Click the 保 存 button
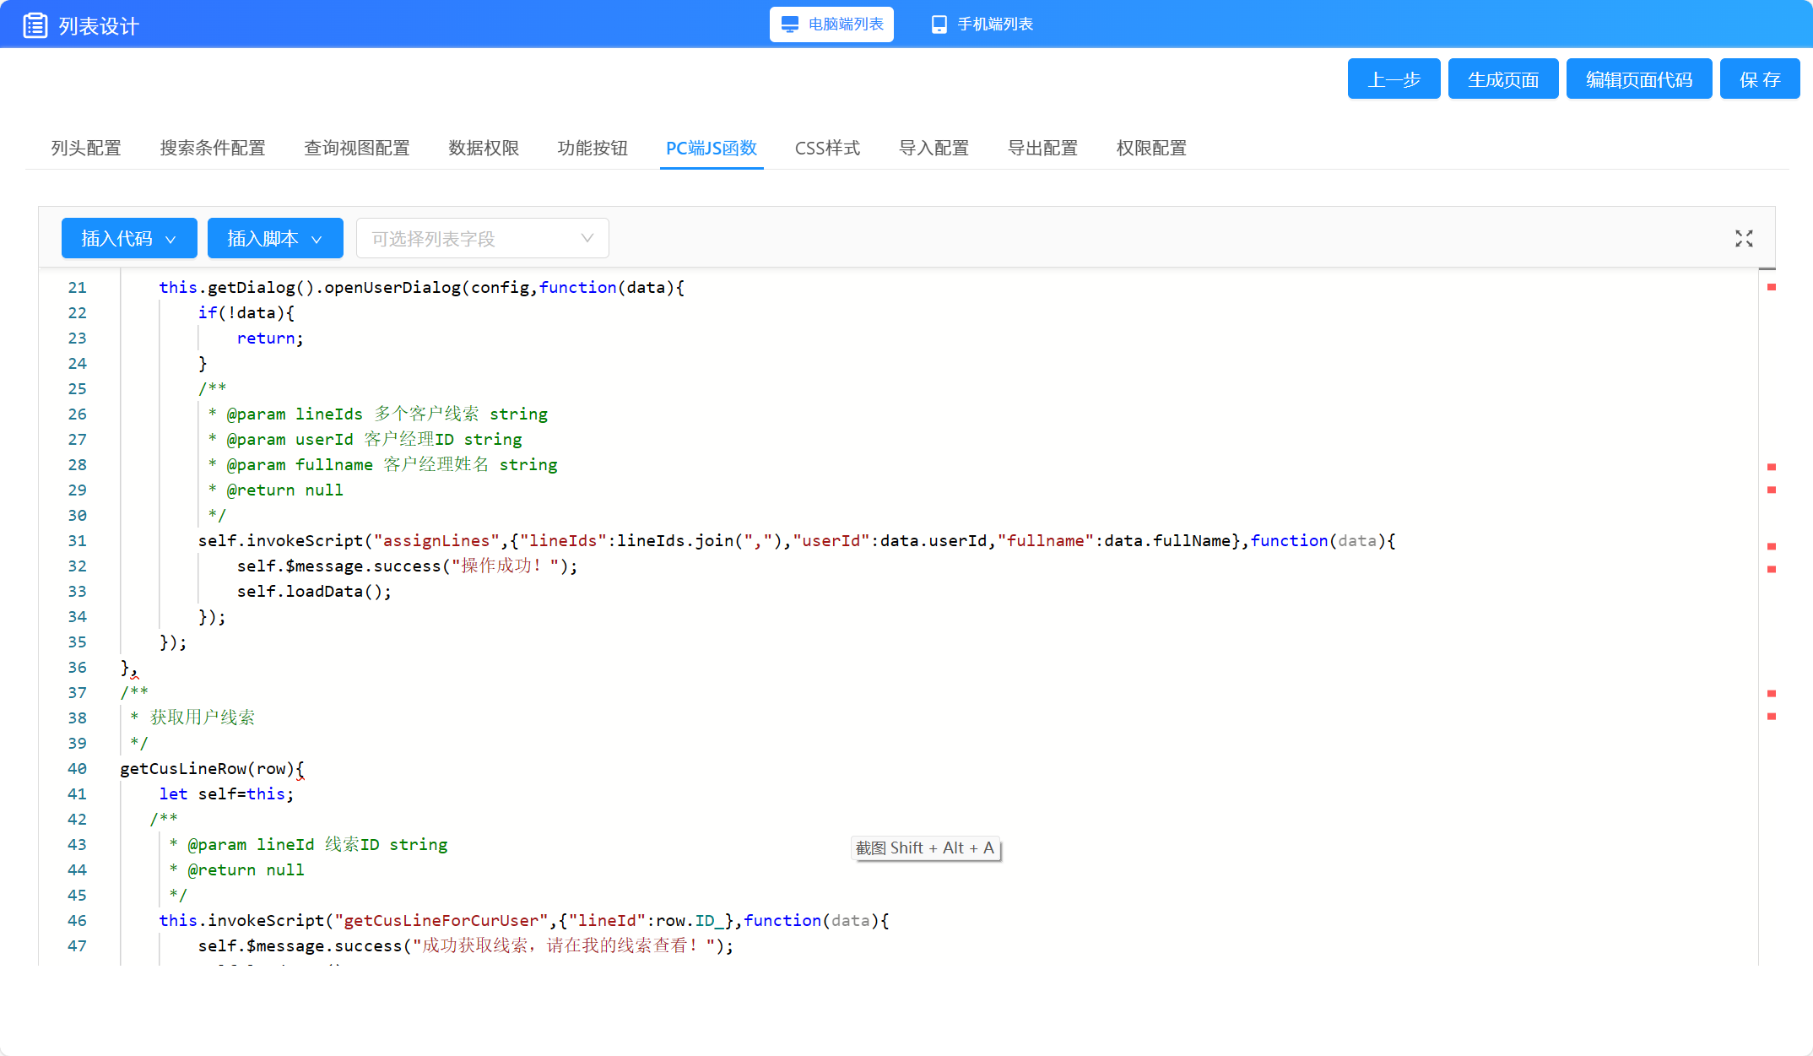 pos(1760,79)
